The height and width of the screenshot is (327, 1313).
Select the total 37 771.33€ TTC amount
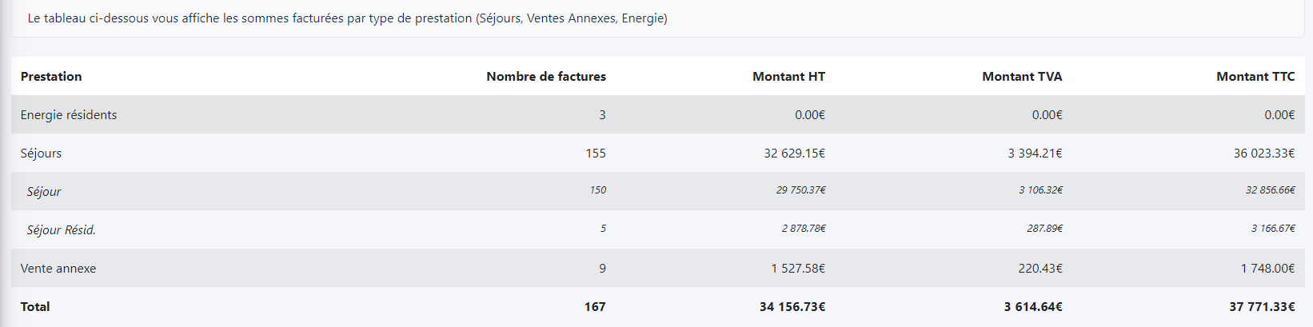[1262, 307]
